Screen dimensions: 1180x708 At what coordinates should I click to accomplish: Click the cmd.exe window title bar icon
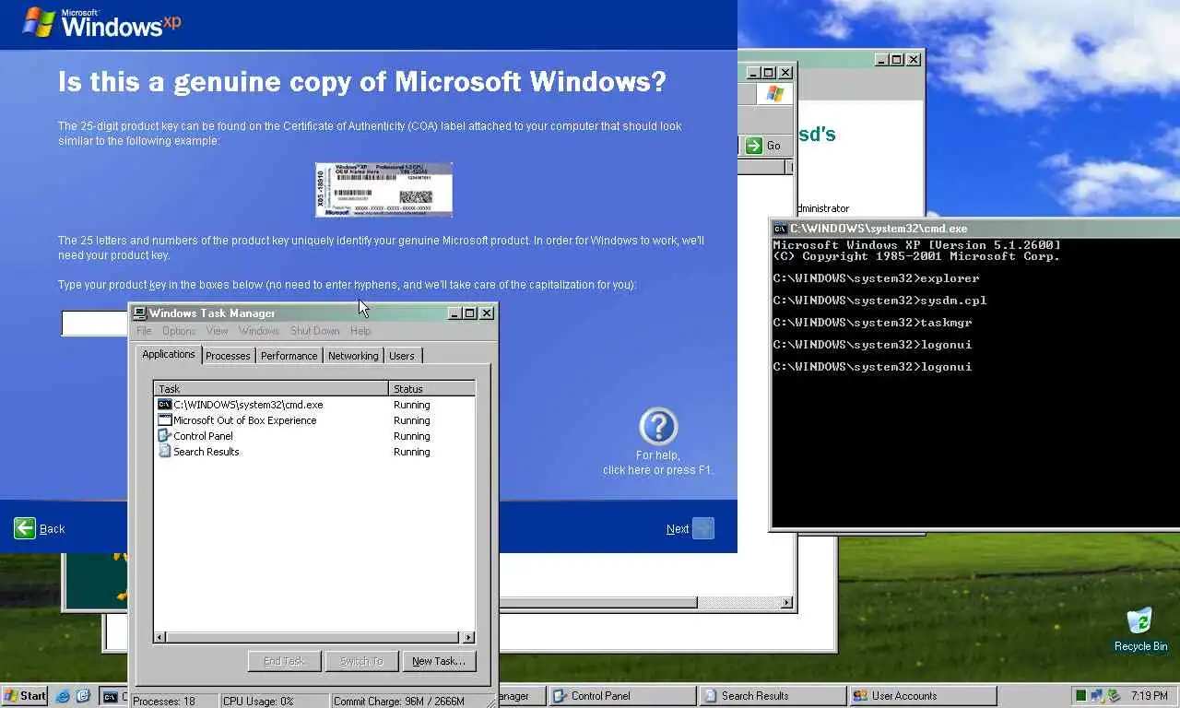click(x=780, y=229)
